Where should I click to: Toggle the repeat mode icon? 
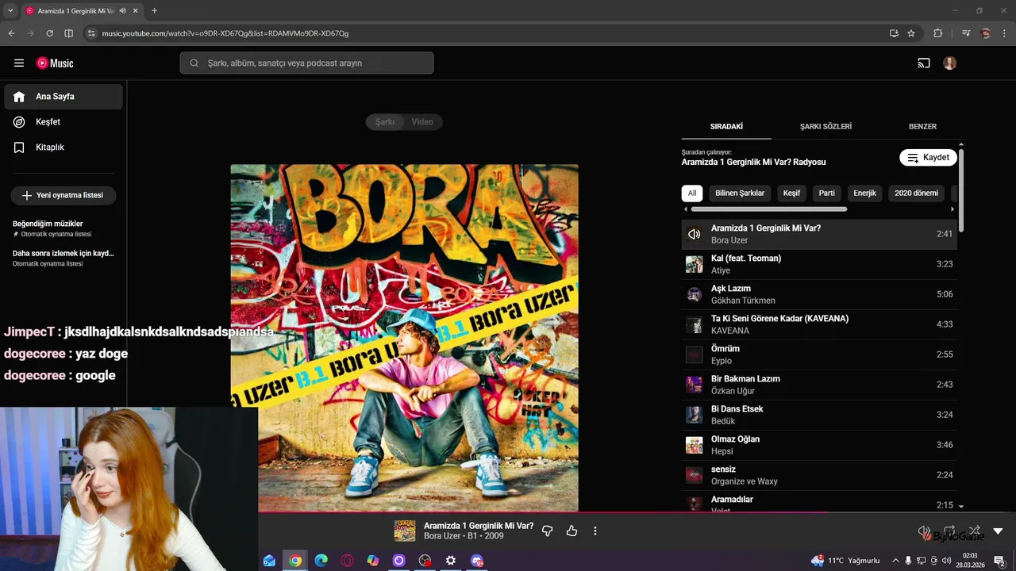(949, 531)
